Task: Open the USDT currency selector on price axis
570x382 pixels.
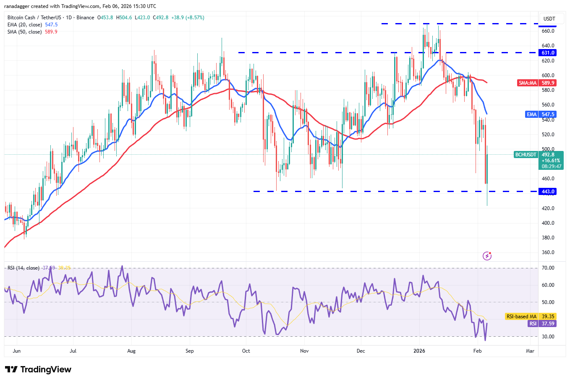Action: click(x=549, y=19)
